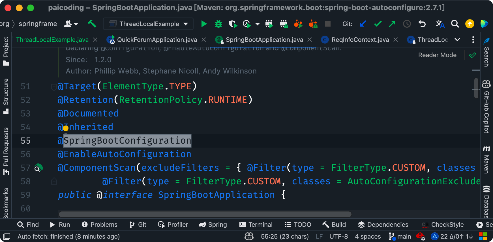Click the gutter bean search icon line 57
This screenshot has width=493, height=242.
(38, 168)
